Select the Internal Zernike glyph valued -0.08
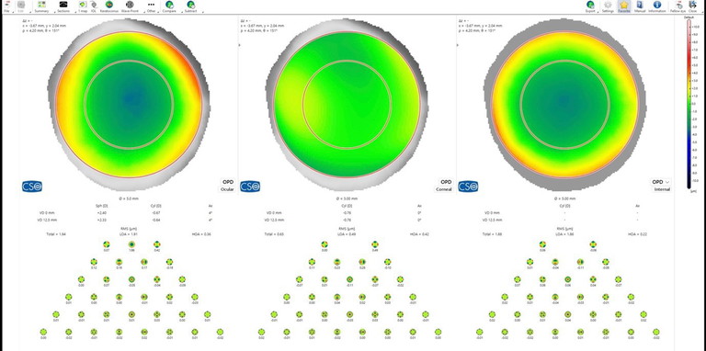The height and width of the screenshot is (351, 706). tap(593, 245)
